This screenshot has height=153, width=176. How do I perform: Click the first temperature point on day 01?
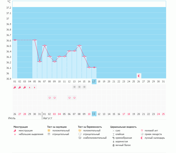coord(15,40)
